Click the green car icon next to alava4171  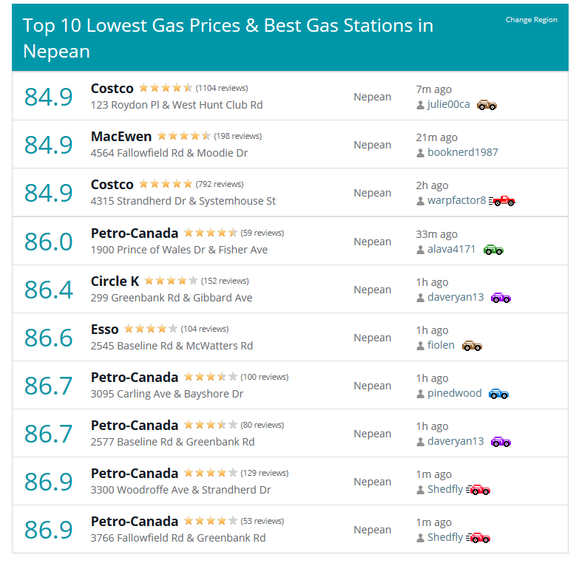[x=493, y=250]
